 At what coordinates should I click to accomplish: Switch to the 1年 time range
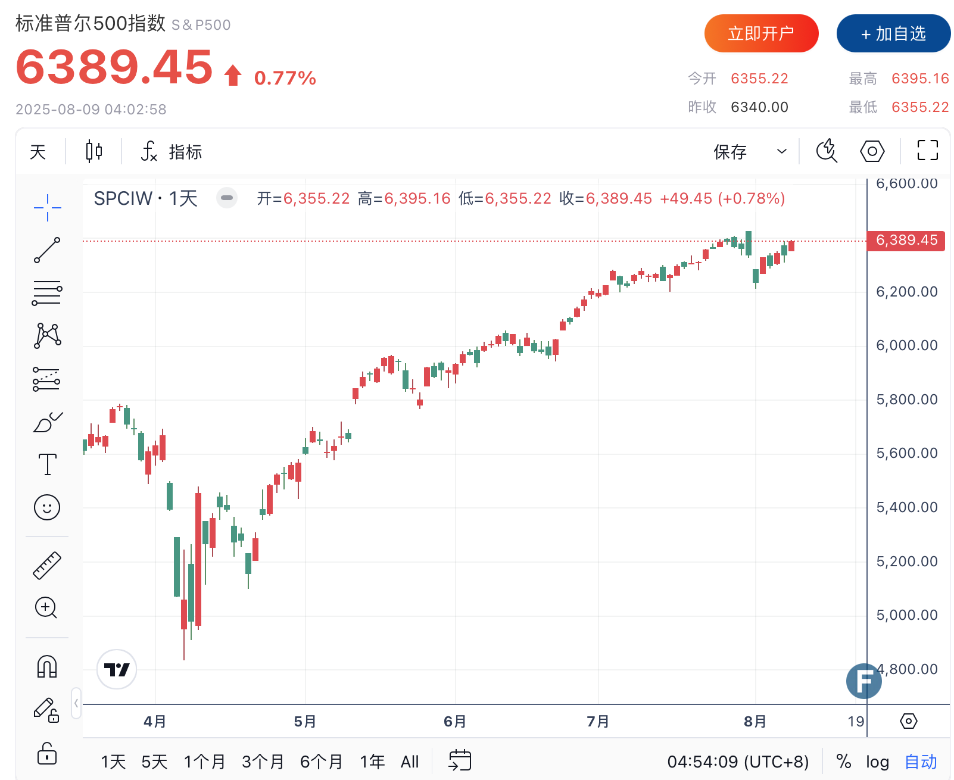(372, 762)
